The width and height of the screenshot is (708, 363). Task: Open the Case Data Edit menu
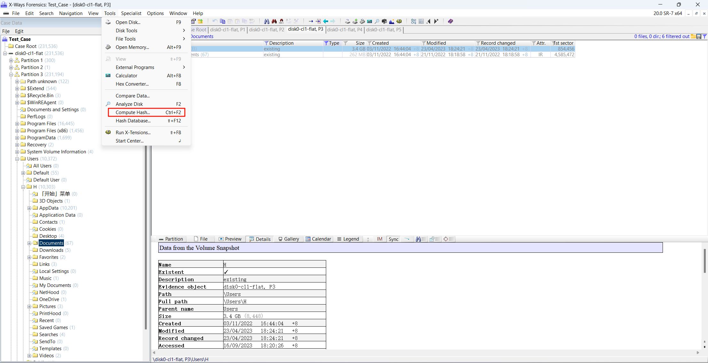click(19, 31)
